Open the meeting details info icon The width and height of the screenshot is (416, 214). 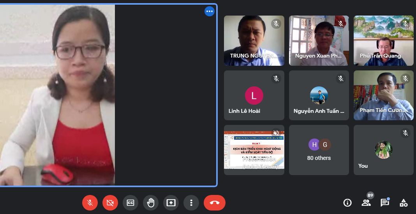point(347,203)
